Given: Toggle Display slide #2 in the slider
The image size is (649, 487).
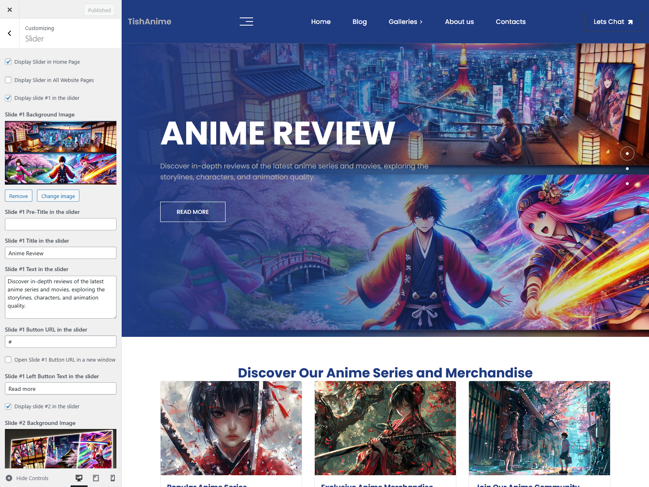Looking at the screenshot, I should [8, 406].
